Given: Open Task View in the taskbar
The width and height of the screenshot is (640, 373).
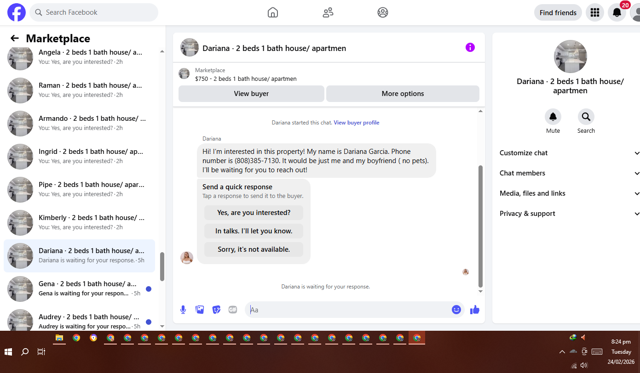Looking at the screenshot, I should tap(41, 352).
